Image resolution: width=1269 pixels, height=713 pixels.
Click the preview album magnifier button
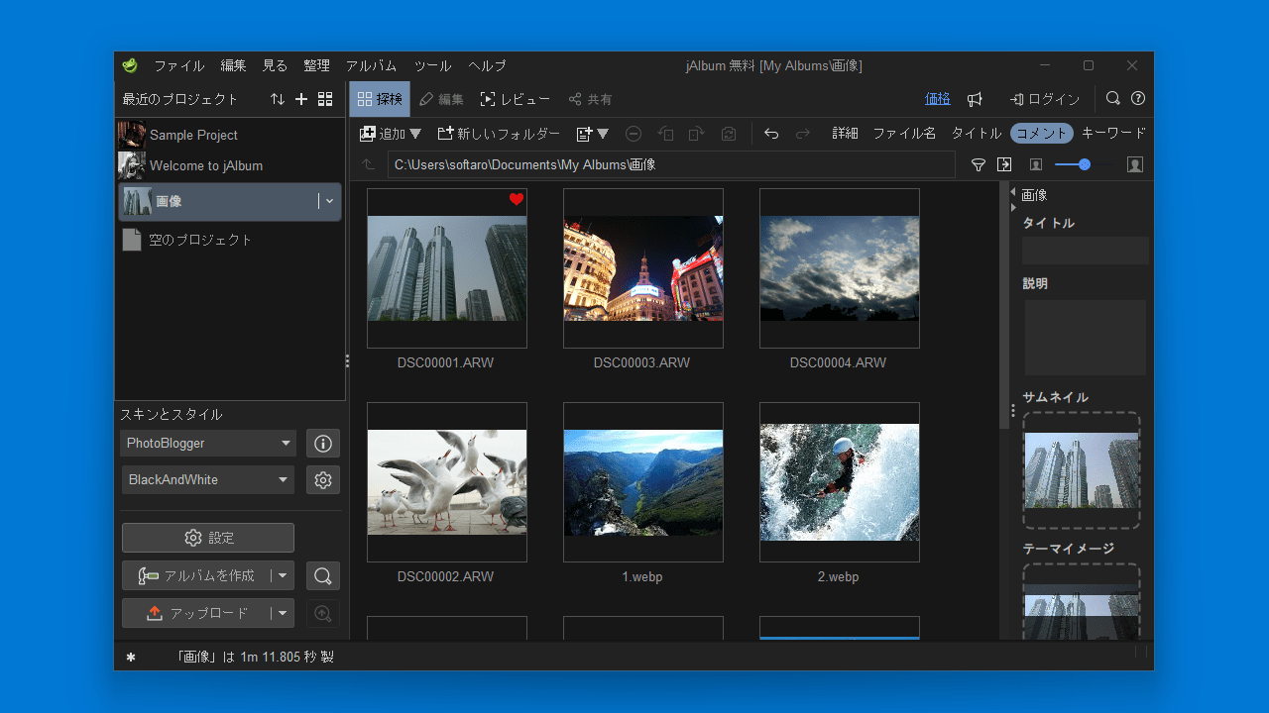click(323, 575)
